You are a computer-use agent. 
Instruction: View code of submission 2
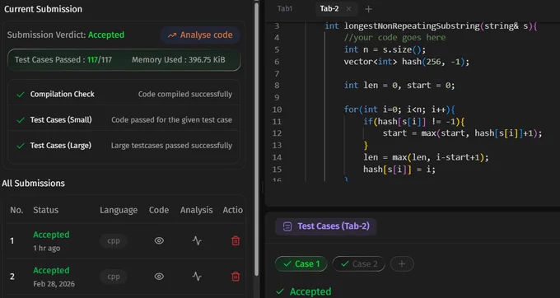pos(159,277)
